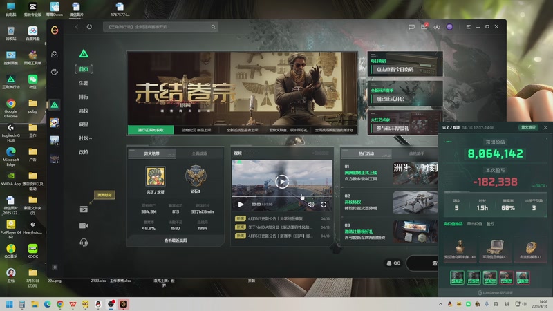Open the WeGame logo home icon
Screen dimensions: 553x311
pyautogui.click(x=55, y=30)
